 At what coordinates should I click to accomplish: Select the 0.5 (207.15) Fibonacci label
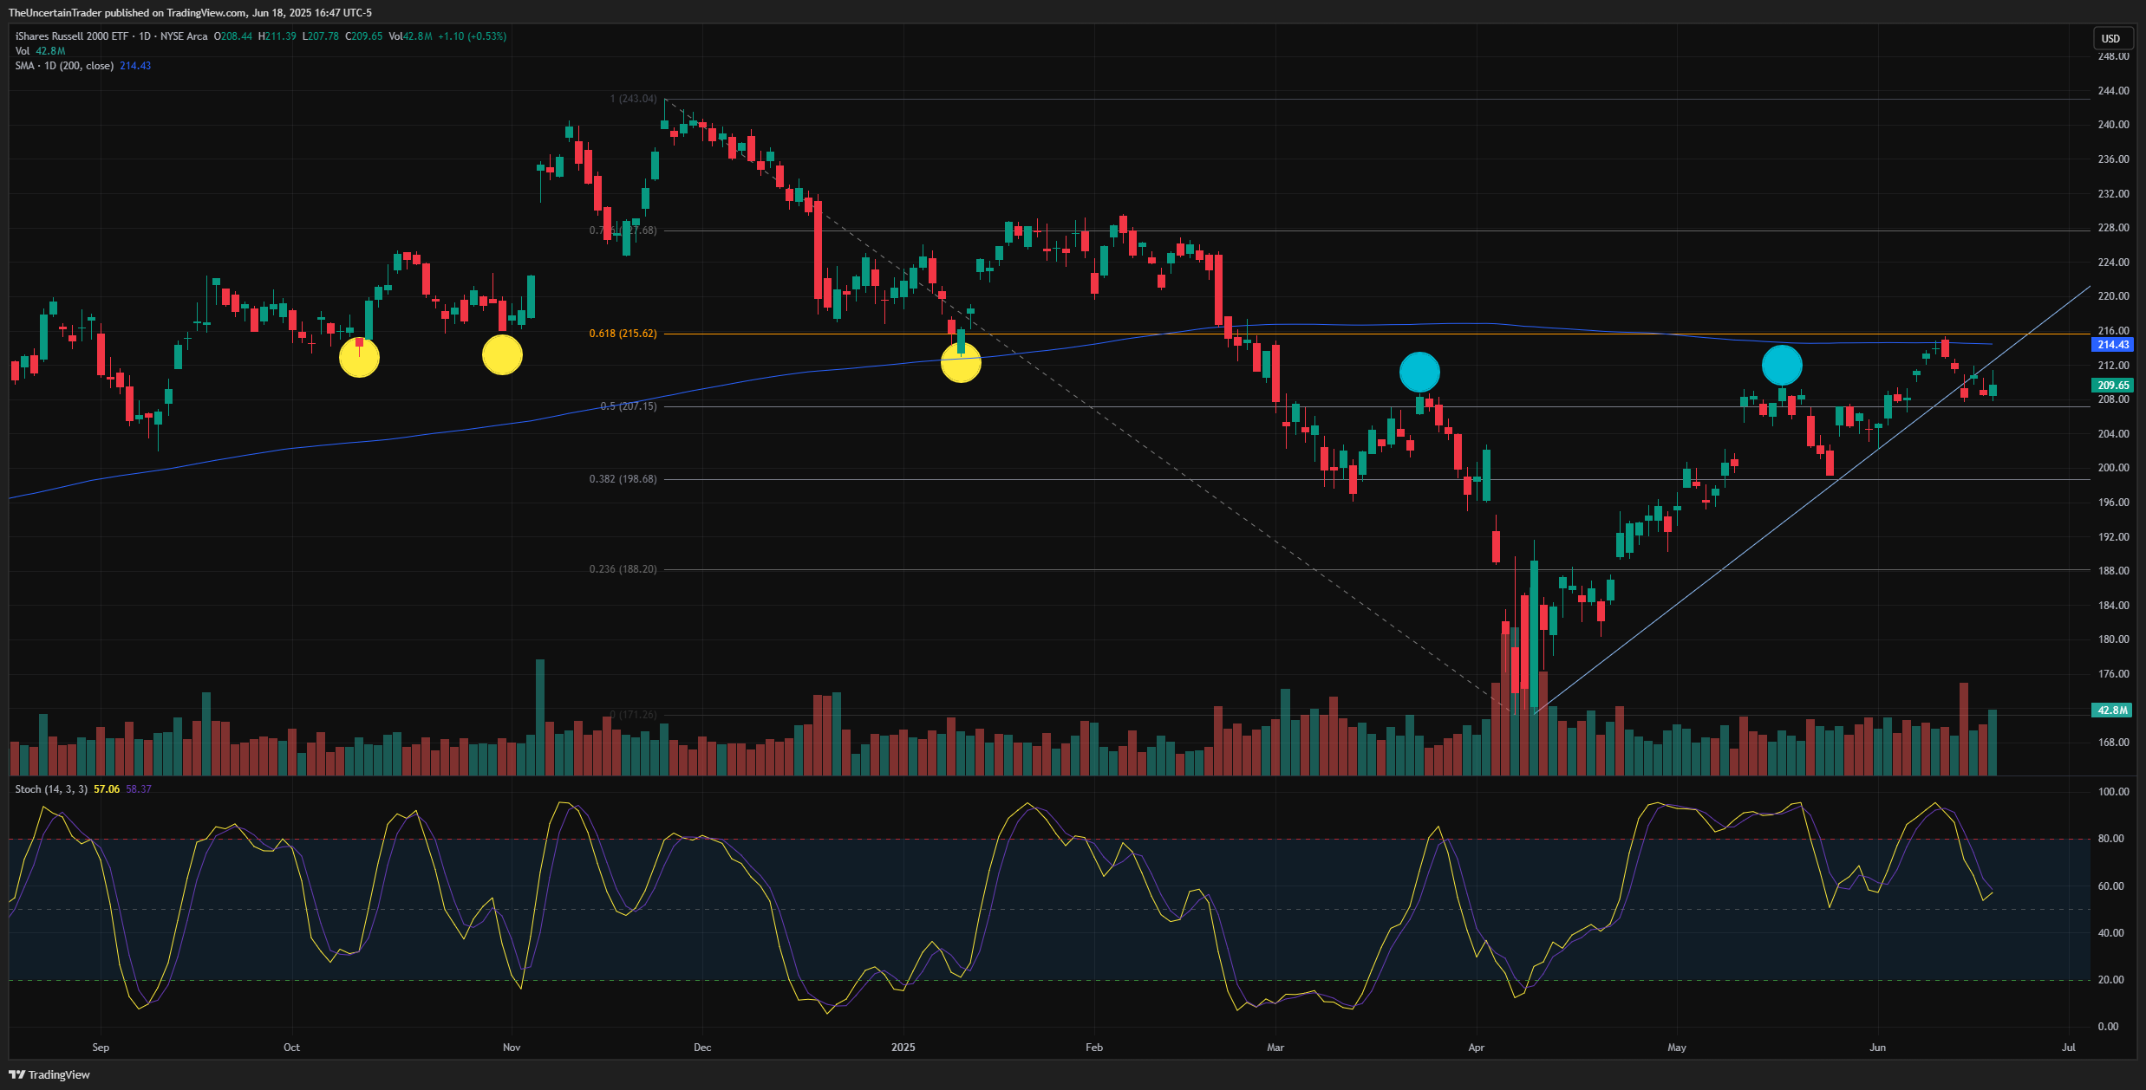629,406
